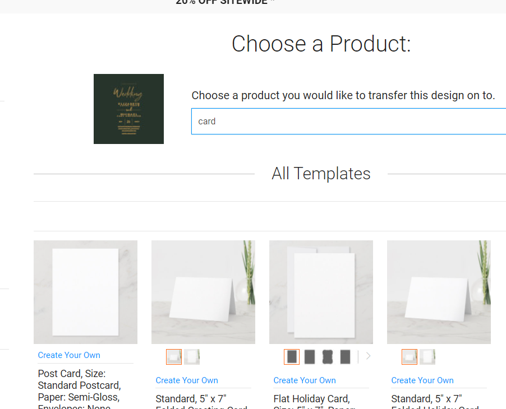
Task: Open the blank Post Card product image
Action: click(x=85, y=292)
